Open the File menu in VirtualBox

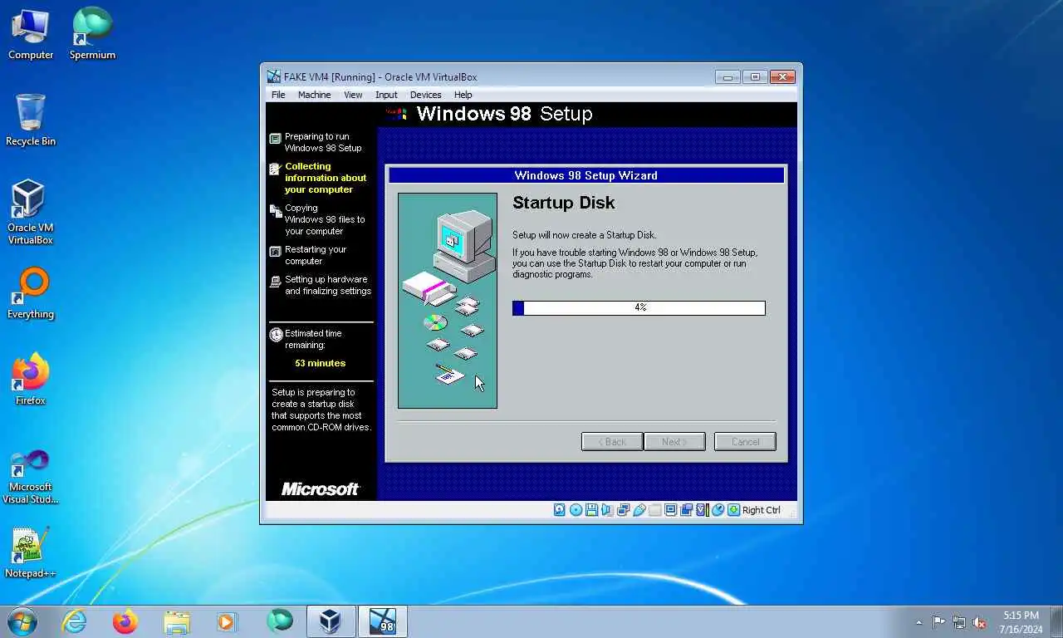coord(278,95)
